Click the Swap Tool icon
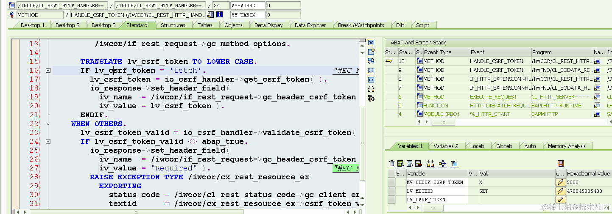 pyautogui.click(x=371, y=61)
